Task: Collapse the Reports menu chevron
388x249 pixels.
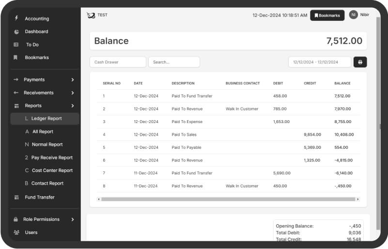Action: click(x=73, y=106)
